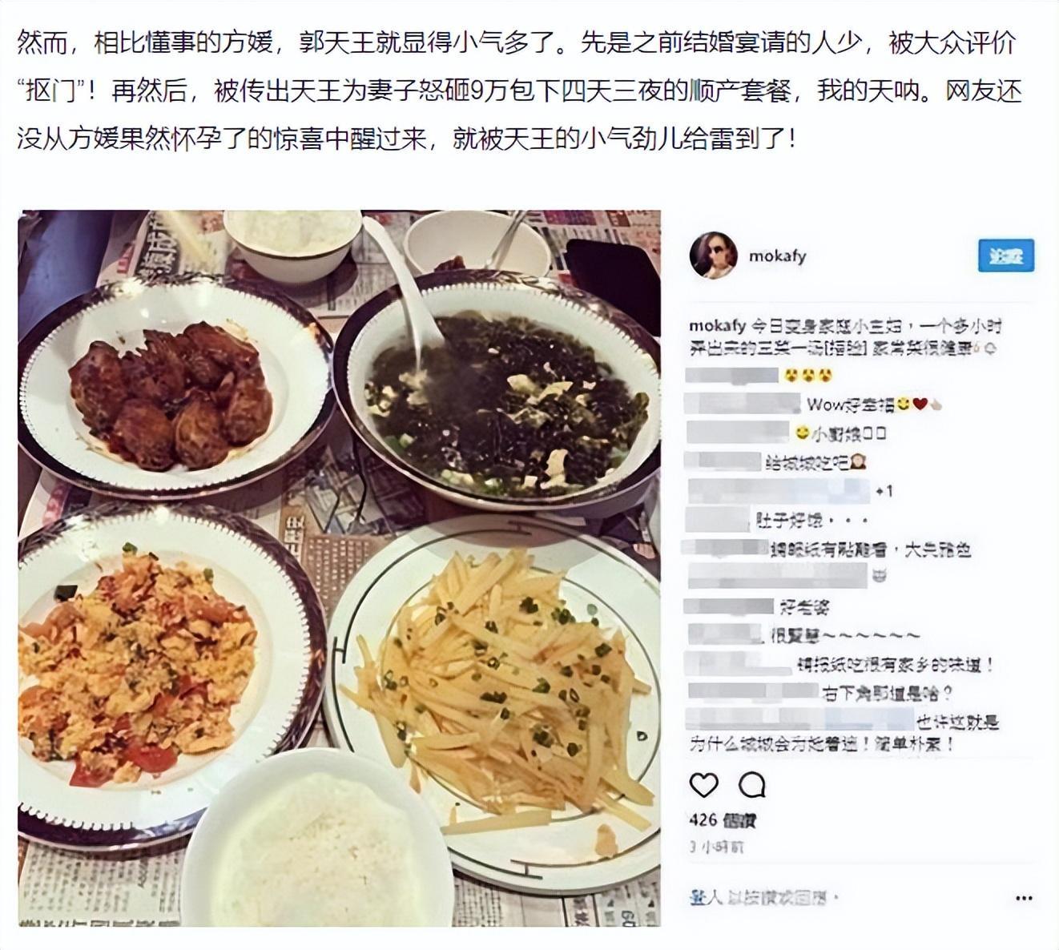The width and height of the screenshot is (1059, 950).
Task: Click the blue follow button
Action: [x=1005, y=256]
